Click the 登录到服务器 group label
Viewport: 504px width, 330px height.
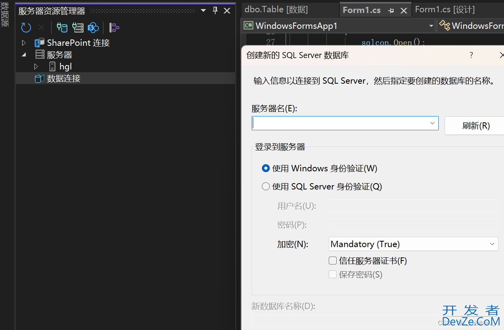280,147
